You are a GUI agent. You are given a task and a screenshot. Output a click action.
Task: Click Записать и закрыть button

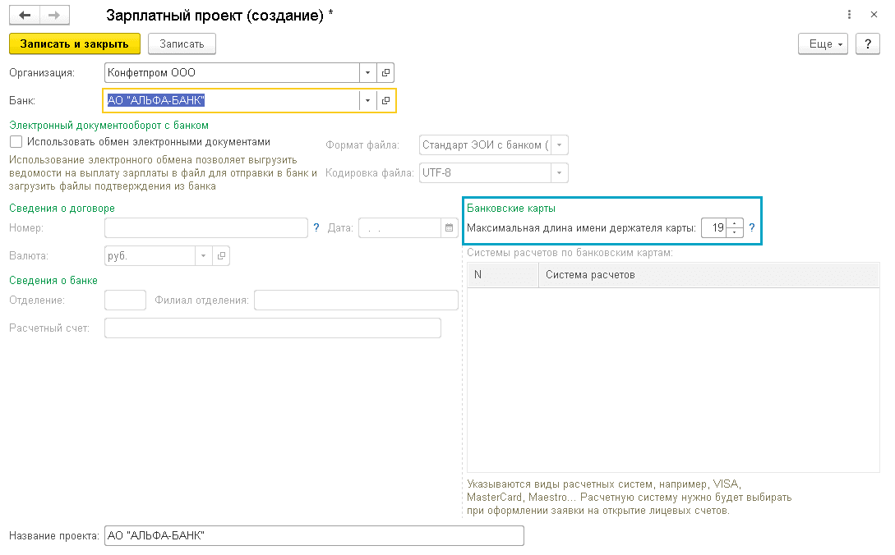pos(75,44)
